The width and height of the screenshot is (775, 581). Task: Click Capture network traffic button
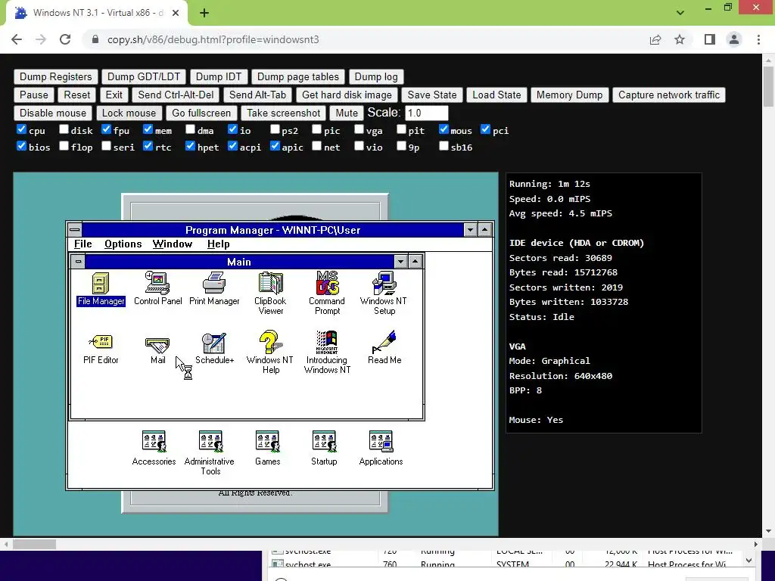pyautogui.click(x=669, y=95)
